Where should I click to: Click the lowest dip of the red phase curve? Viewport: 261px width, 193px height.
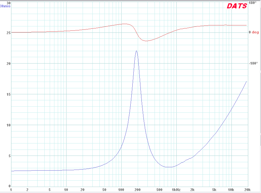[146, 41]
